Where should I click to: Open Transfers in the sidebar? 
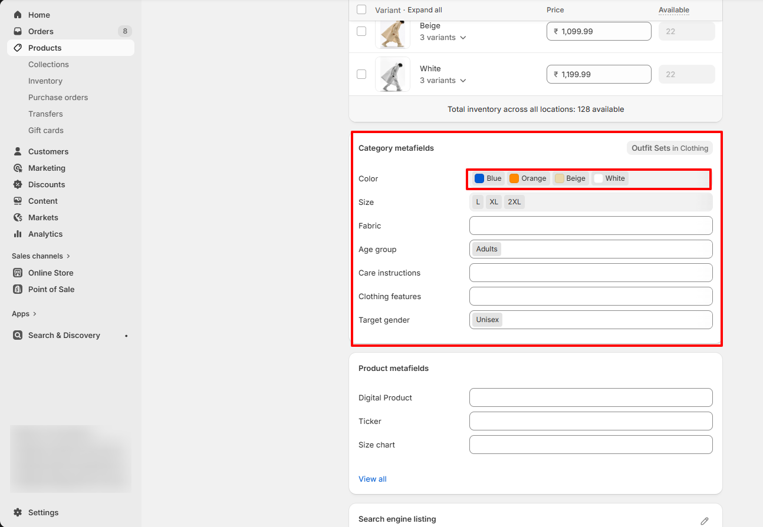(45, 114)
